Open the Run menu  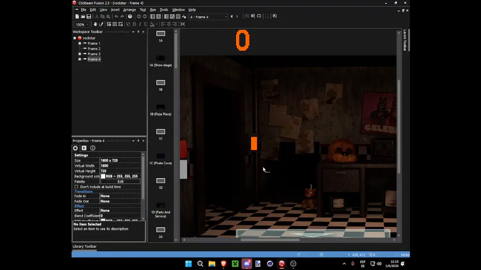[x=153, y=10]
